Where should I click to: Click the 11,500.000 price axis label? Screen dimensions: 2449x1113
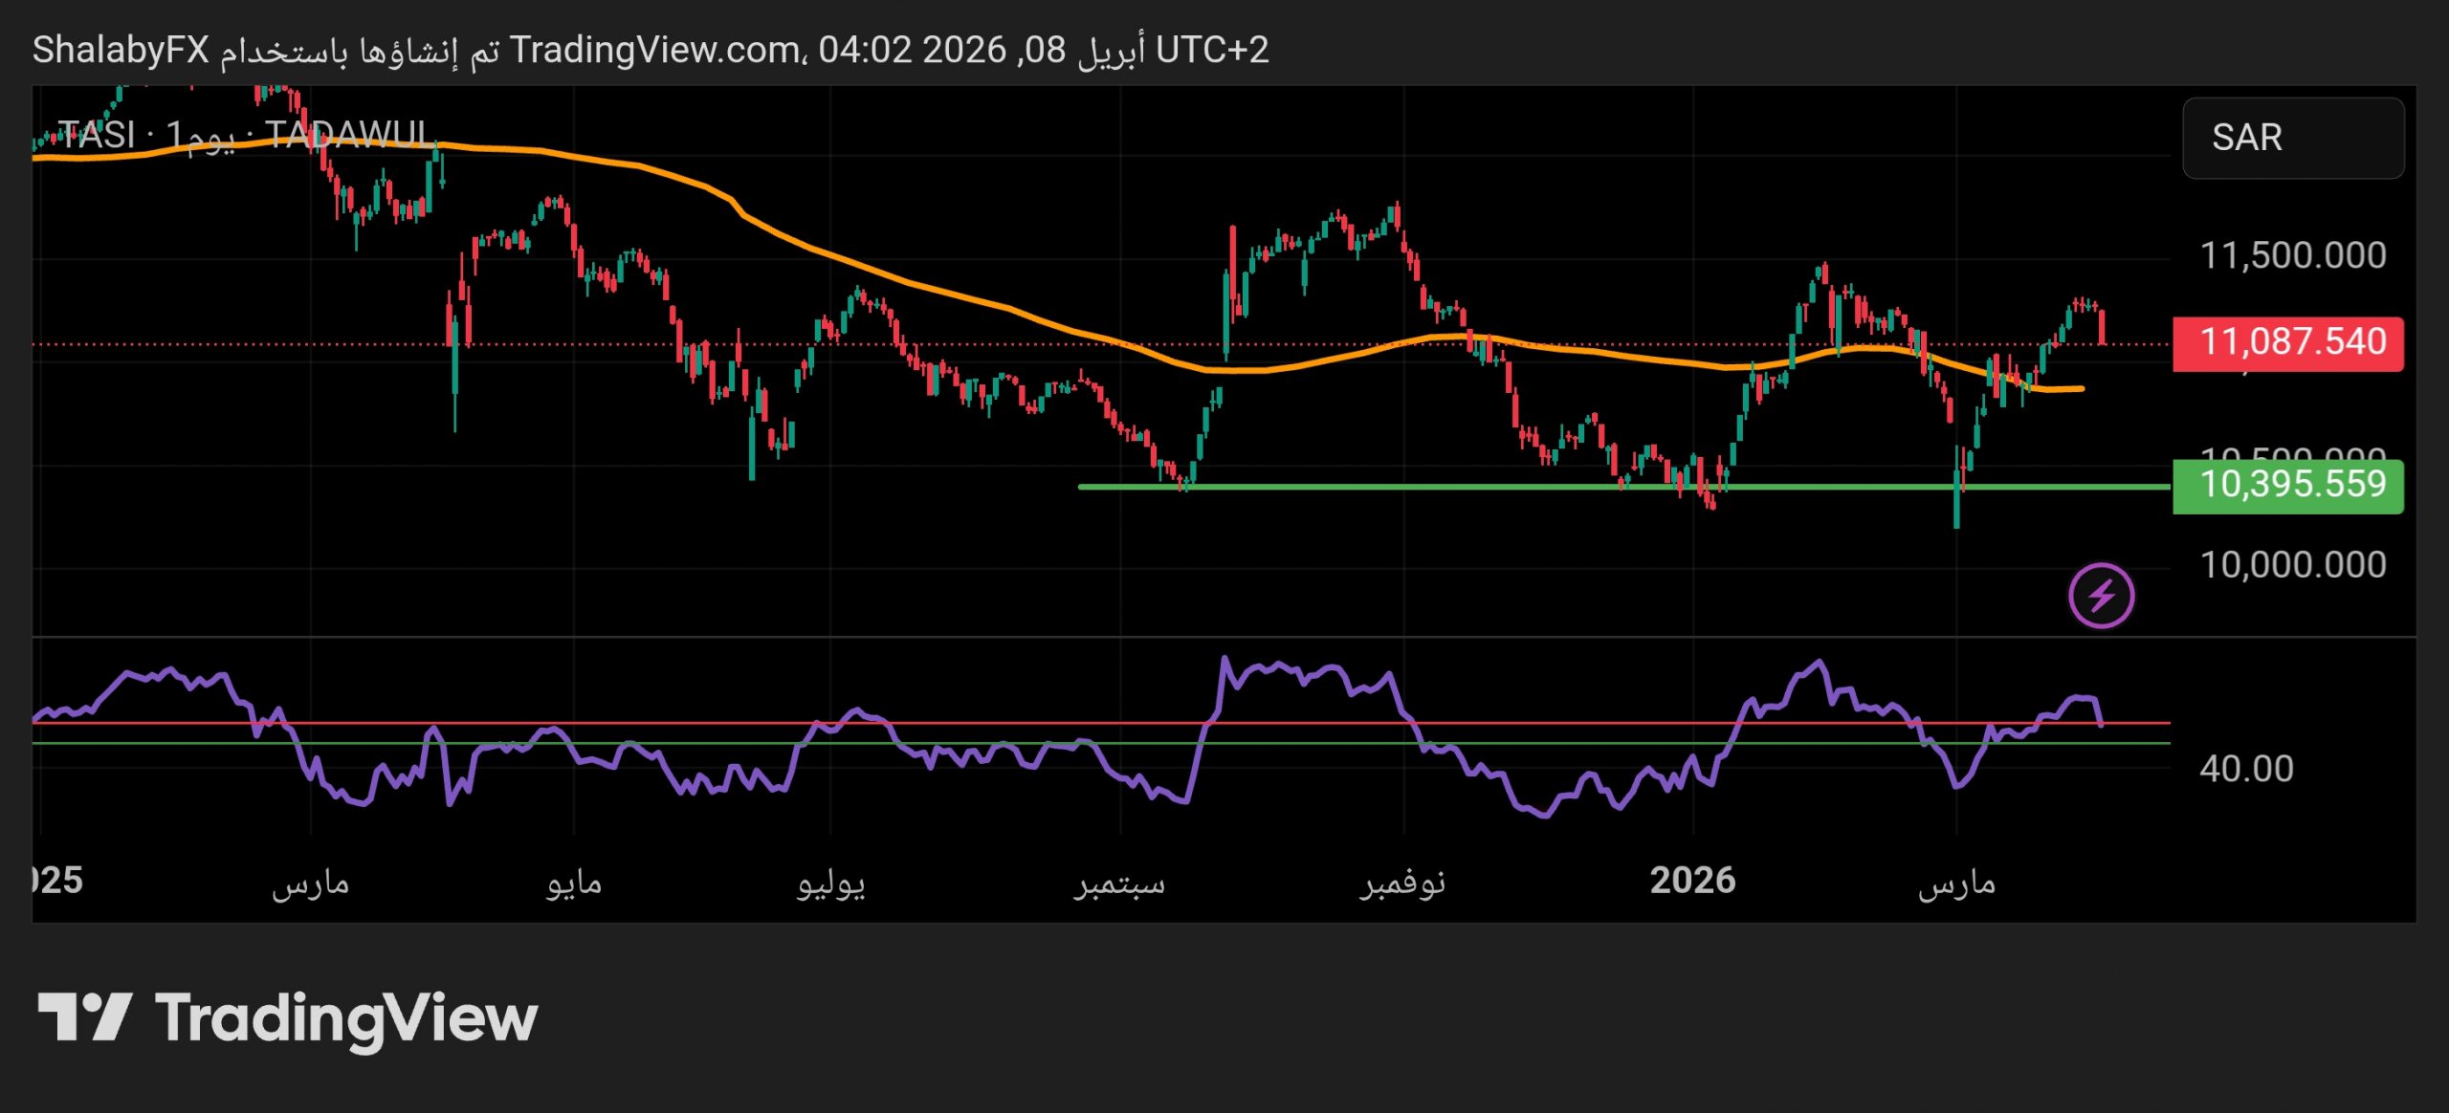pos(2292,255)
